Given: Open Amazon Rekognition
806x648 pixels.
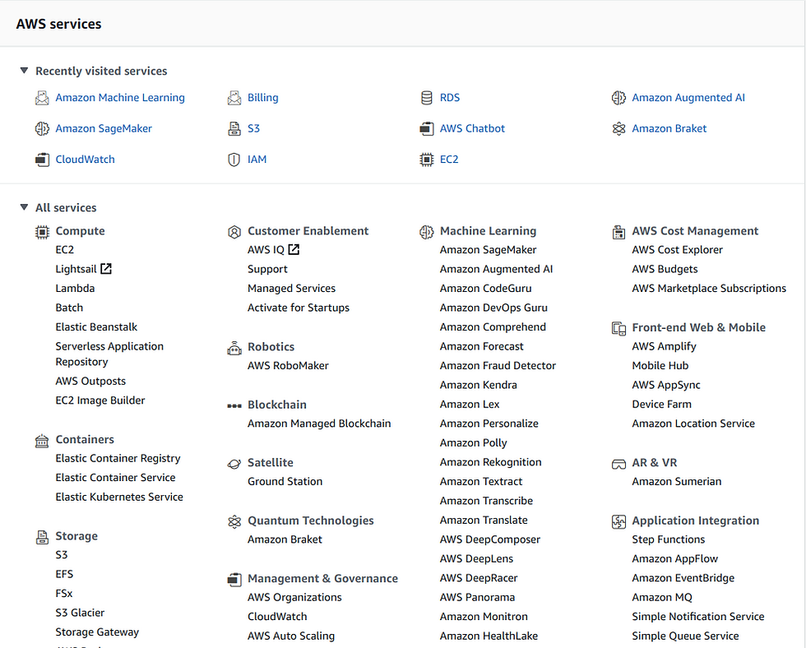Looking at the screenshot, I should [491, 462].
